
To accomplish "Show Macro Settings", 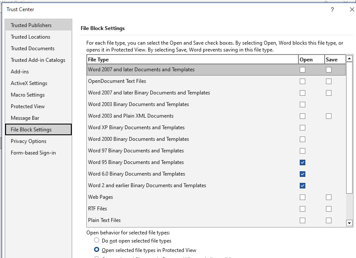I will [38, 94].
